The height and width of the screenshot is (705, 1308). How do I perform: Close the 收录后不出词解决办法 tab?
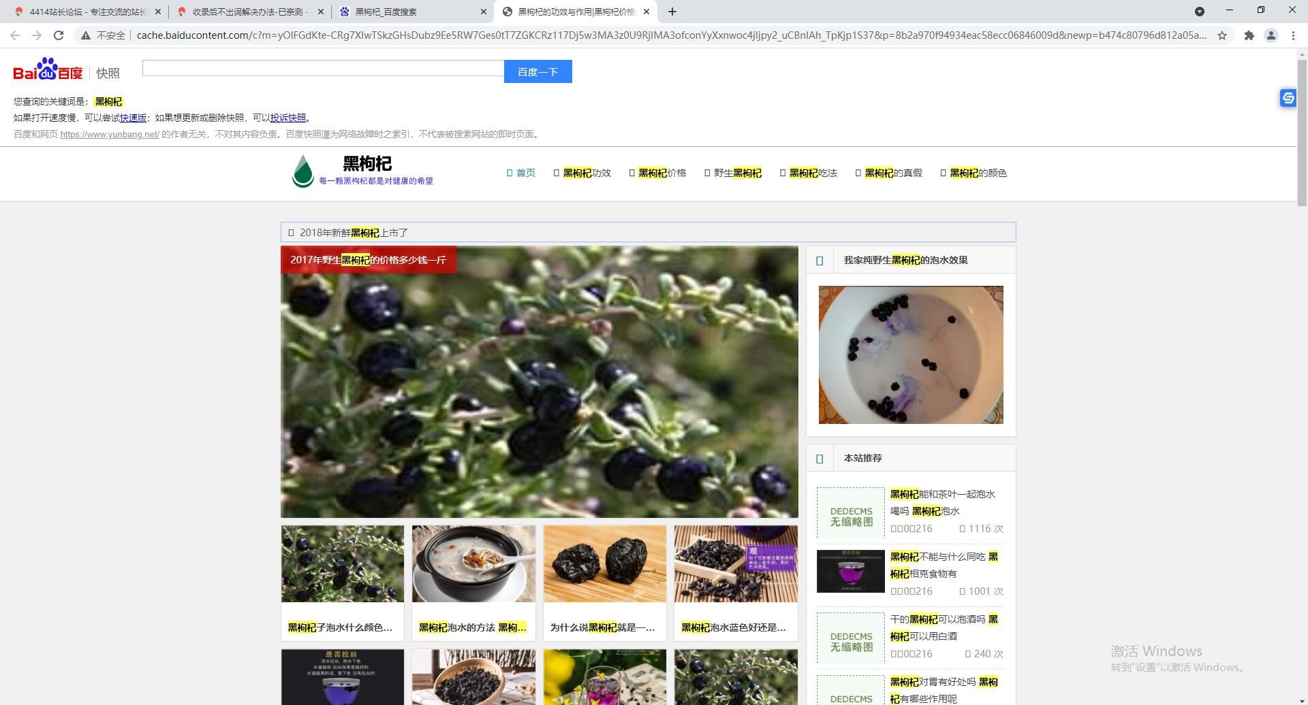pos(321,12)
